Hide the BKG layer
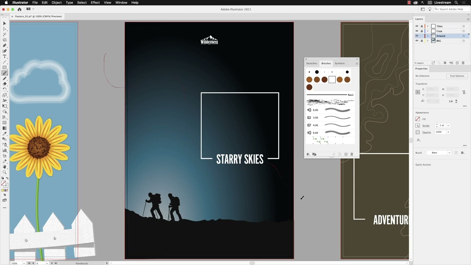 click(417, 40)
